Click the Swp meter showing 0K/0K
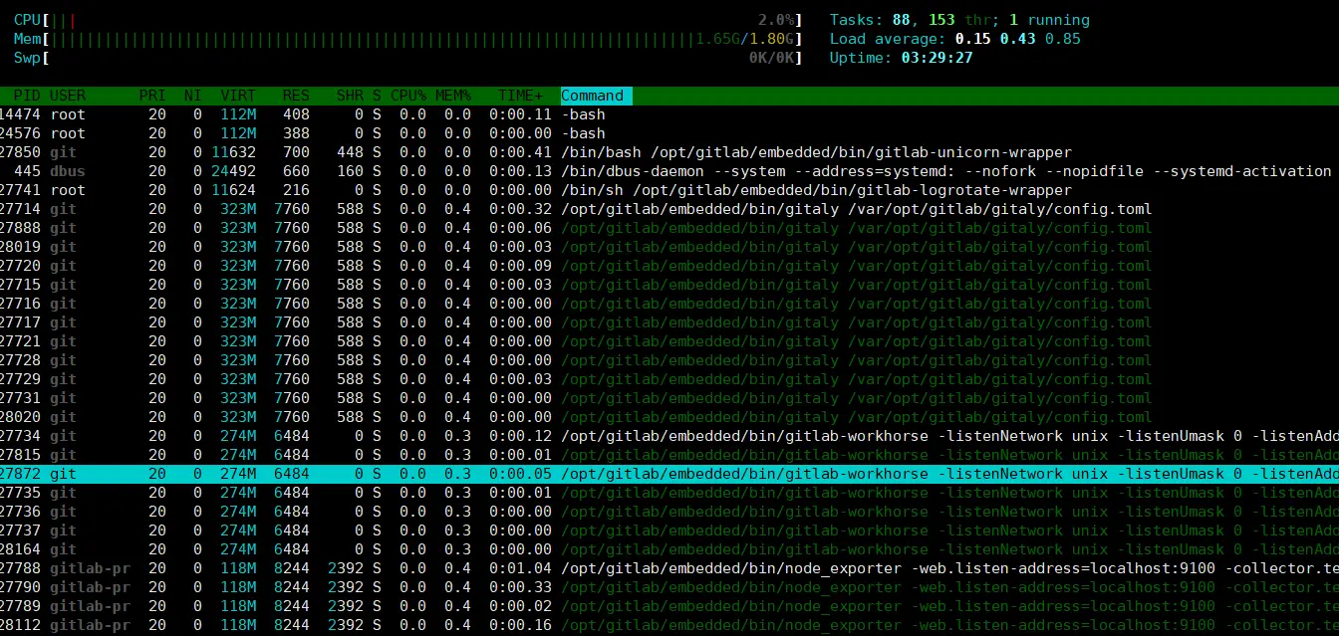This screenshot has width=1339, height=636. (x=407, y=58)
